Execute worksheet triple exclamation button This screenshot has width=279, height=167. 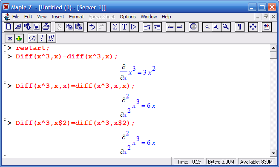tap(51, 38)
